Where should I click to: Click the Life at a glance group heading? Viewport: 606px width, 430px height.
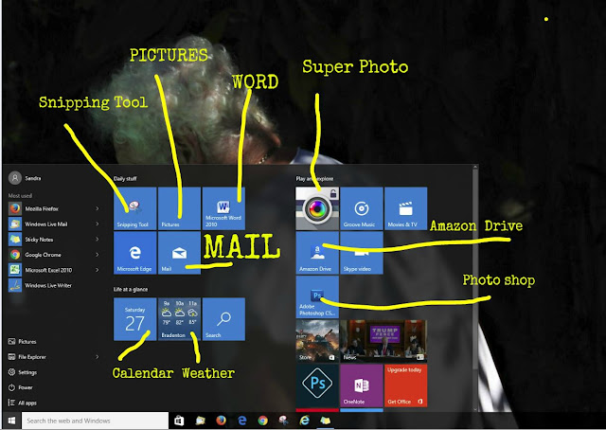131,289
